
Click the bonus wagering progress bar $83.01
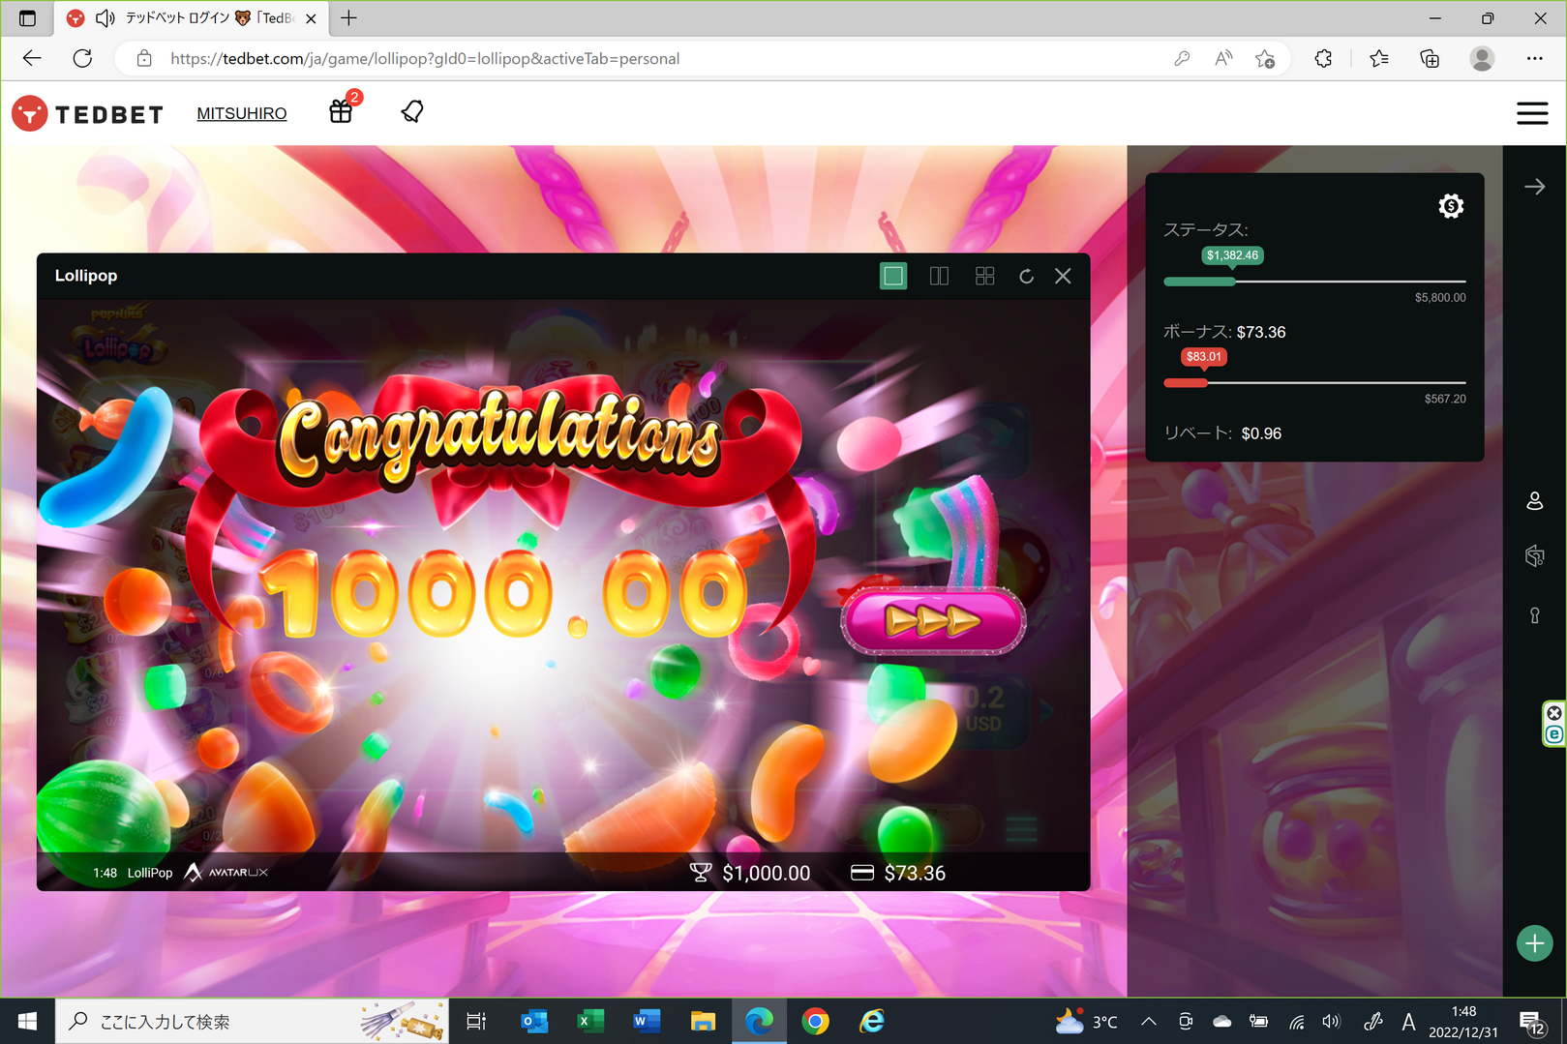(x=1314, y=383)
